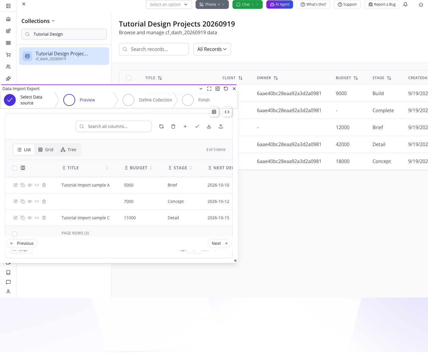Open the shopping cart sidebar icon
This screenshot has width=428, height=357.
8,55
